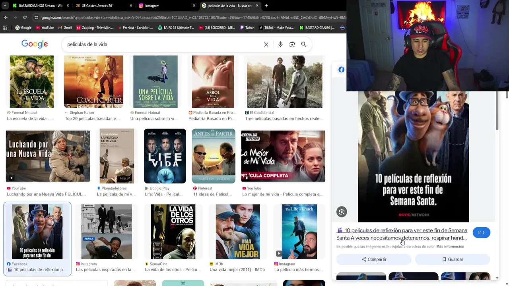The image size is (509, 286).
Task: Click La vida de los otros caption
Action: coord(173,270)
